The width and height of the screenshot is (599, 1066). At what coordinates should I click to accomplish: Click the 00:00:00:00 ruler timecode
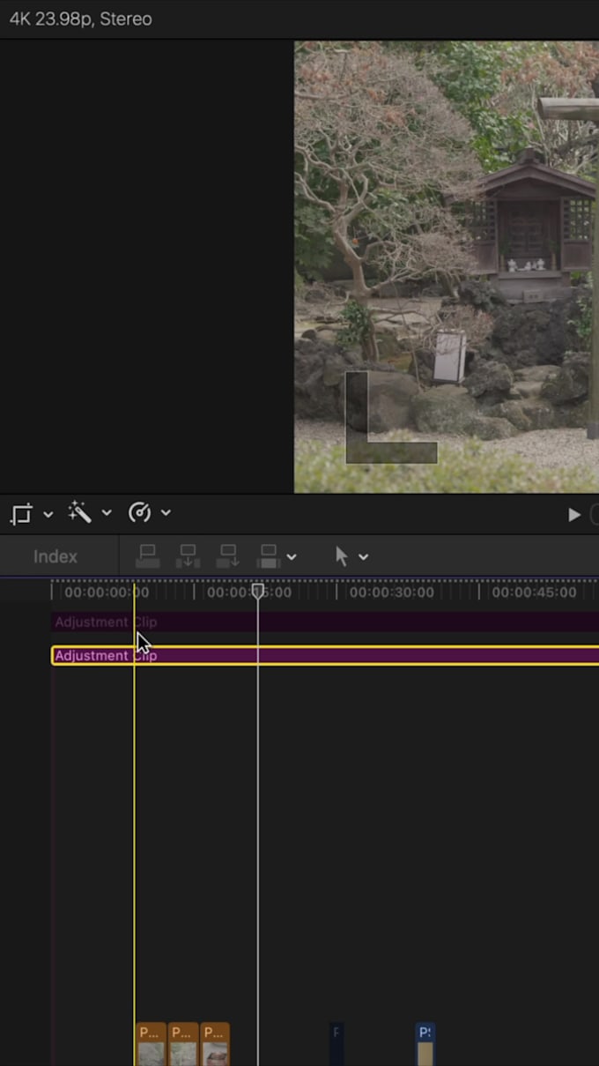[107, 593]
